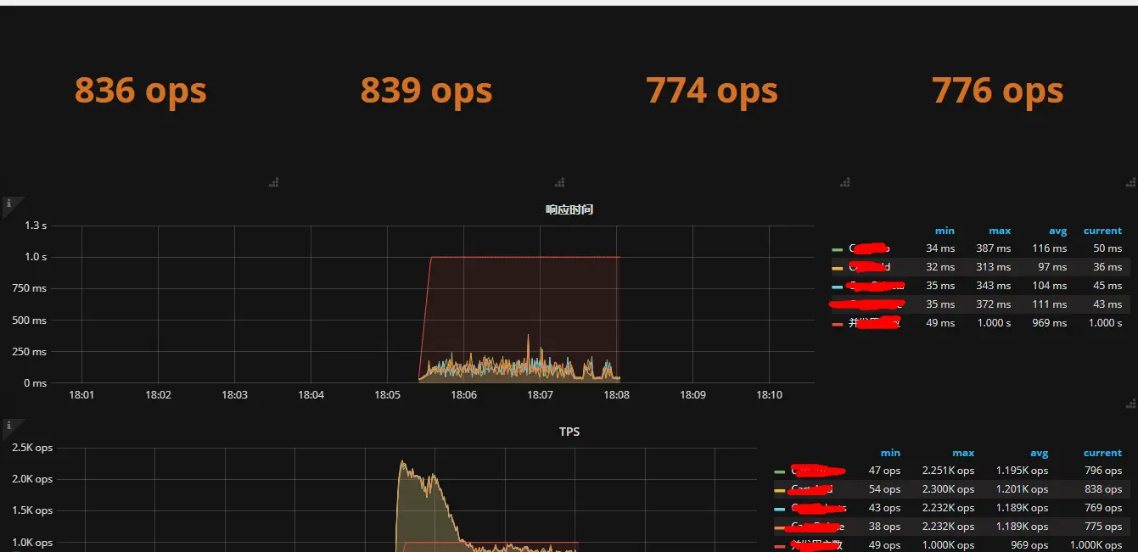This screenshot has height=552, width=1138.
Task: Click the 2.251K ops max value
Action: [948, 471]
